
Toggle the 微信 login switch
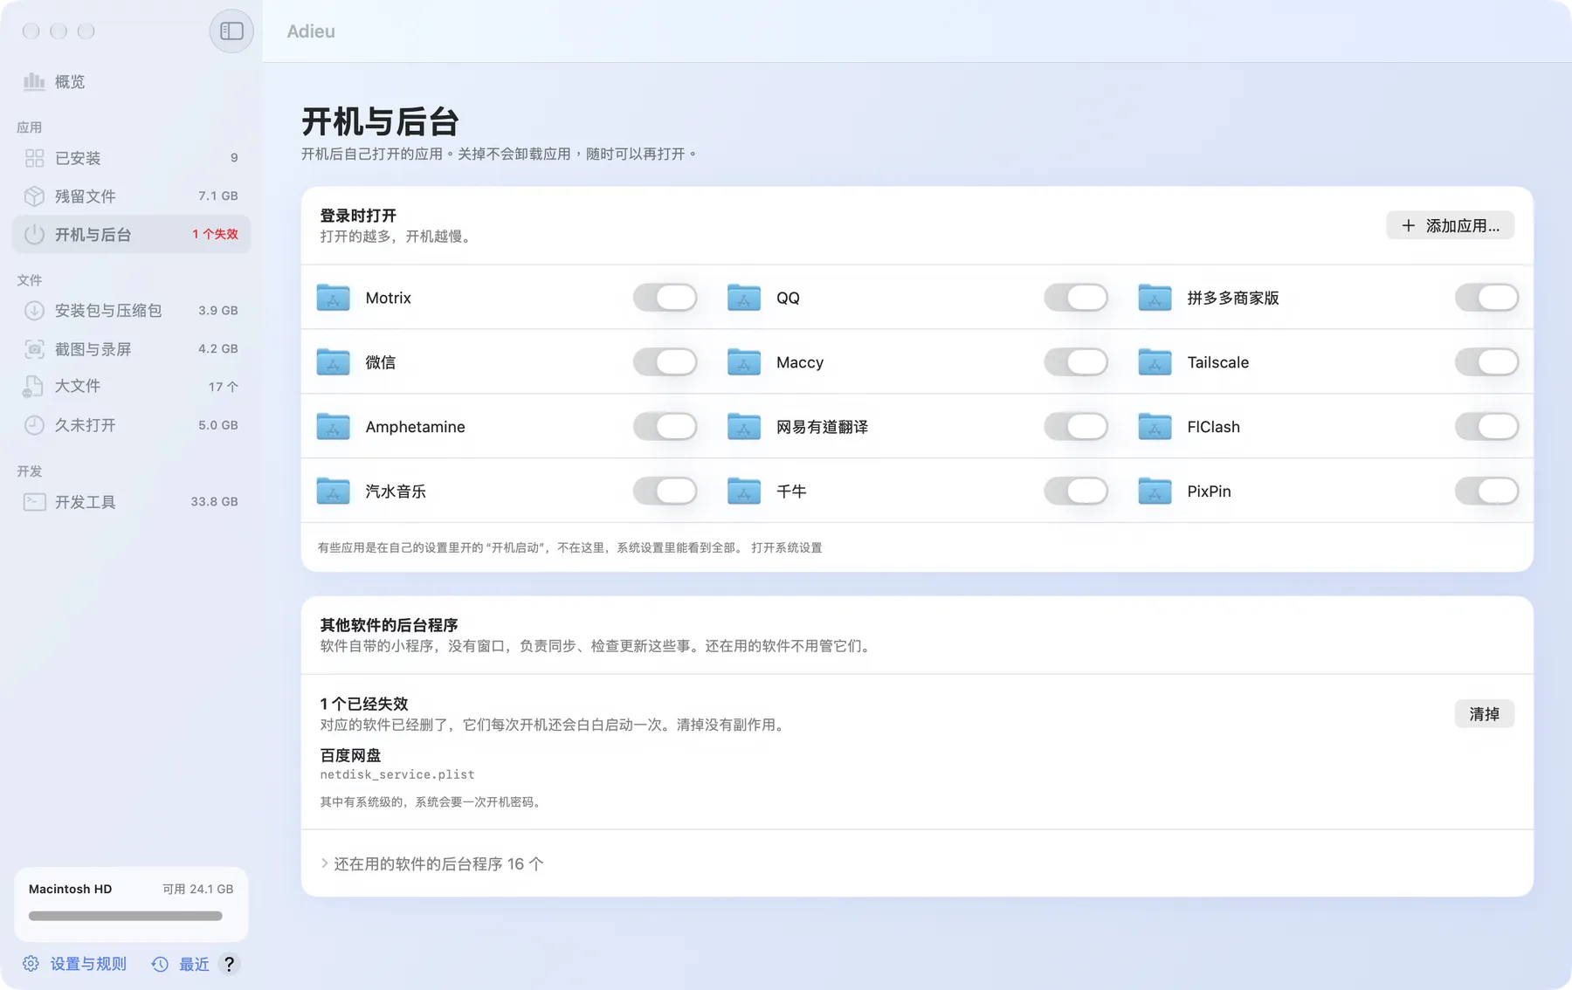click(x=665, y=362)
